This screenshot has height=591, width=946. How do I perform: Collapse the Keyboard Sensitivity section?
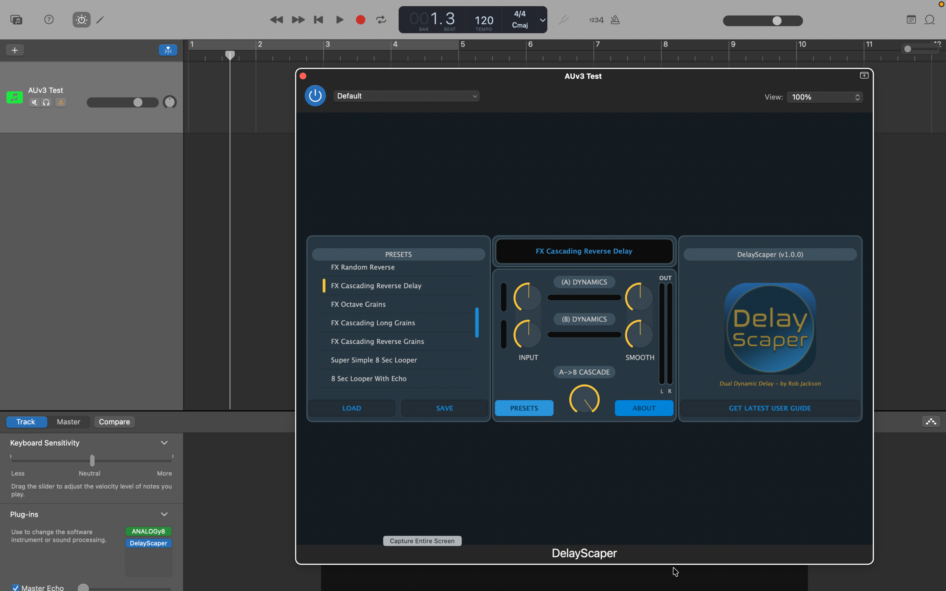[164, 443]
